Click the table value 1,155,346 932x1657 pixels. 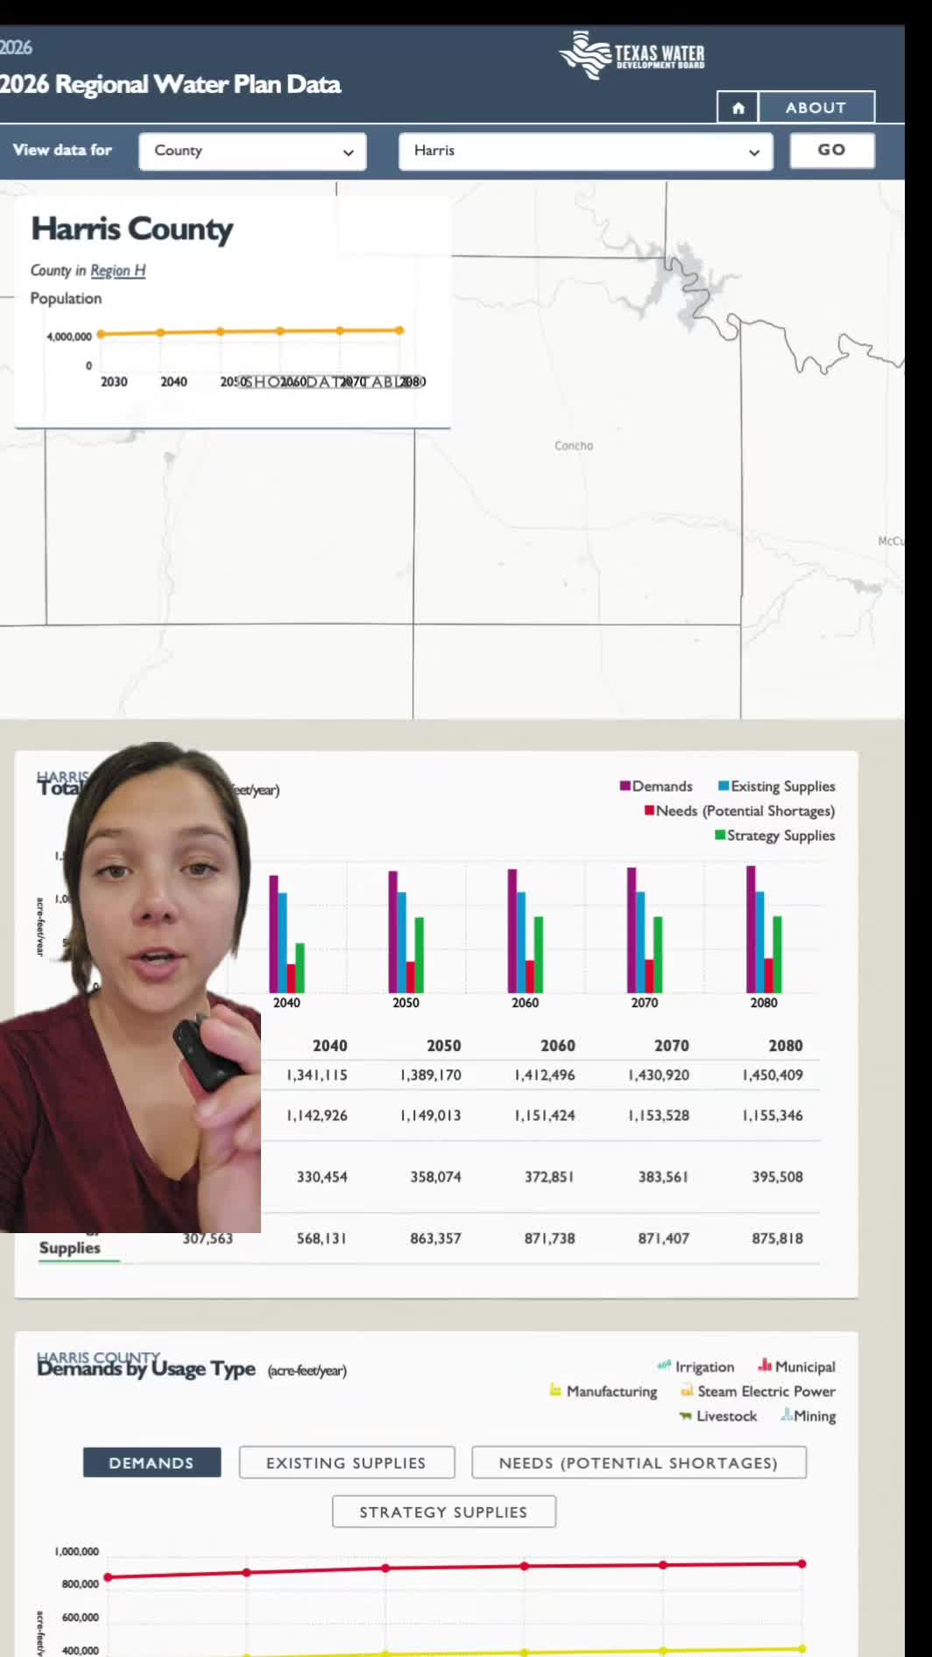coord(773,1116)
